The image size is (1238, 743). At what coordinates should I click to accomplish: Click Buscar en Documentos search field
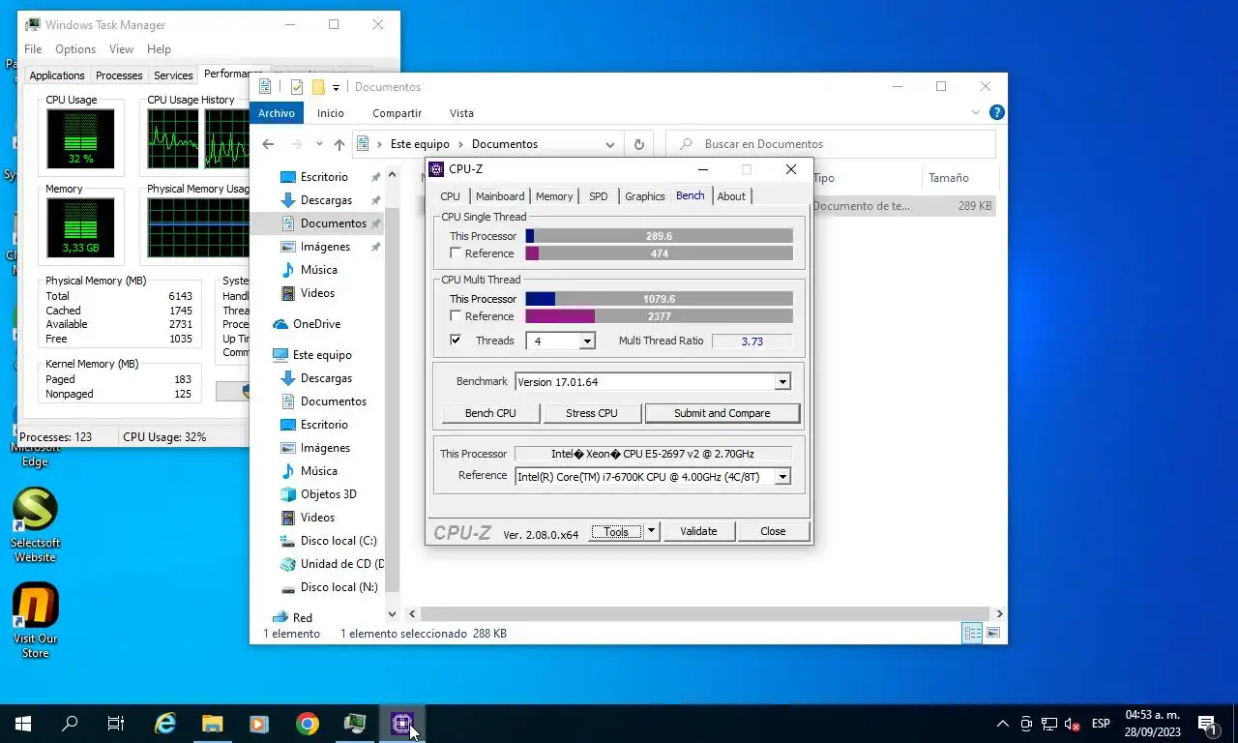[x=831, y=144]
